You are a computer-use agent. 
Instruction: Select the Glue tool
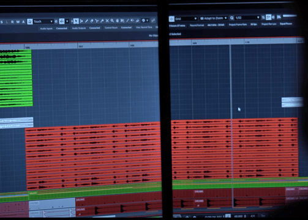tap(102, 21)
